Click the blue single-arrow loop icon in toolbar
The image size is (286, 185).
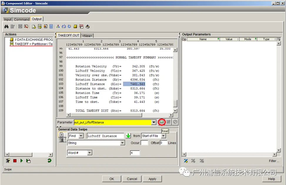(69, 27)
